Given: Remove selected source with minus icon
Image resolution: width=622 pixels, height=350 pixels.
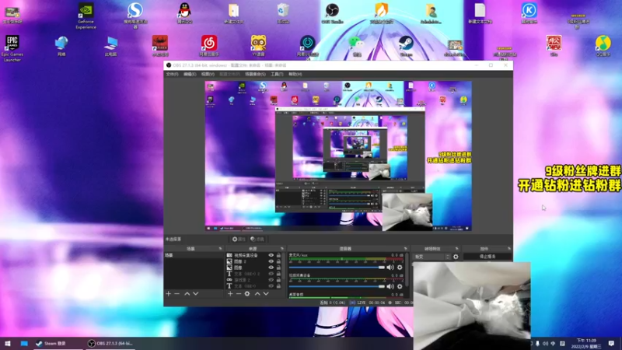Looking at the screenshot, I should pos(239,294).
